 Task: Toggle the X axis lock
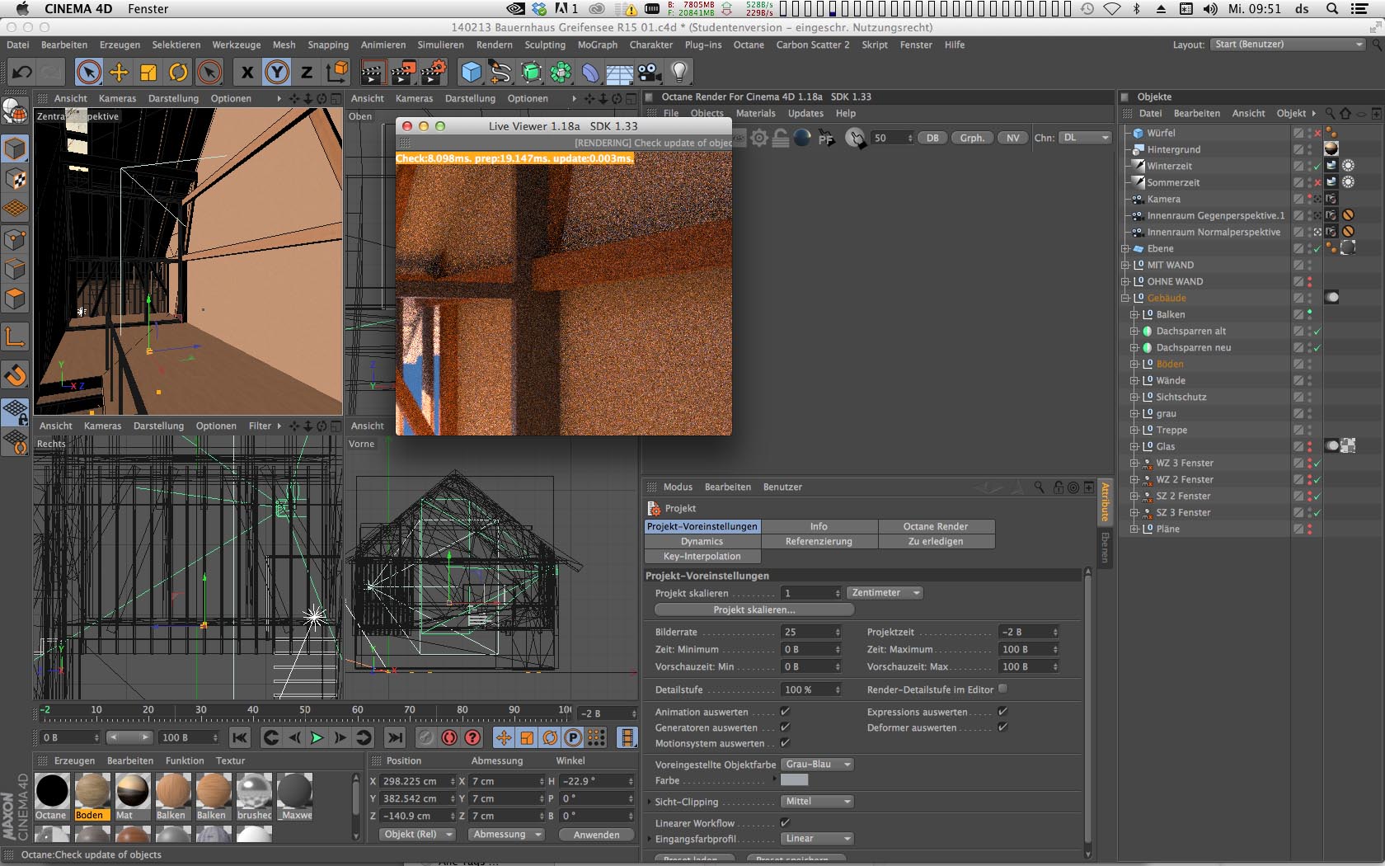246,73
